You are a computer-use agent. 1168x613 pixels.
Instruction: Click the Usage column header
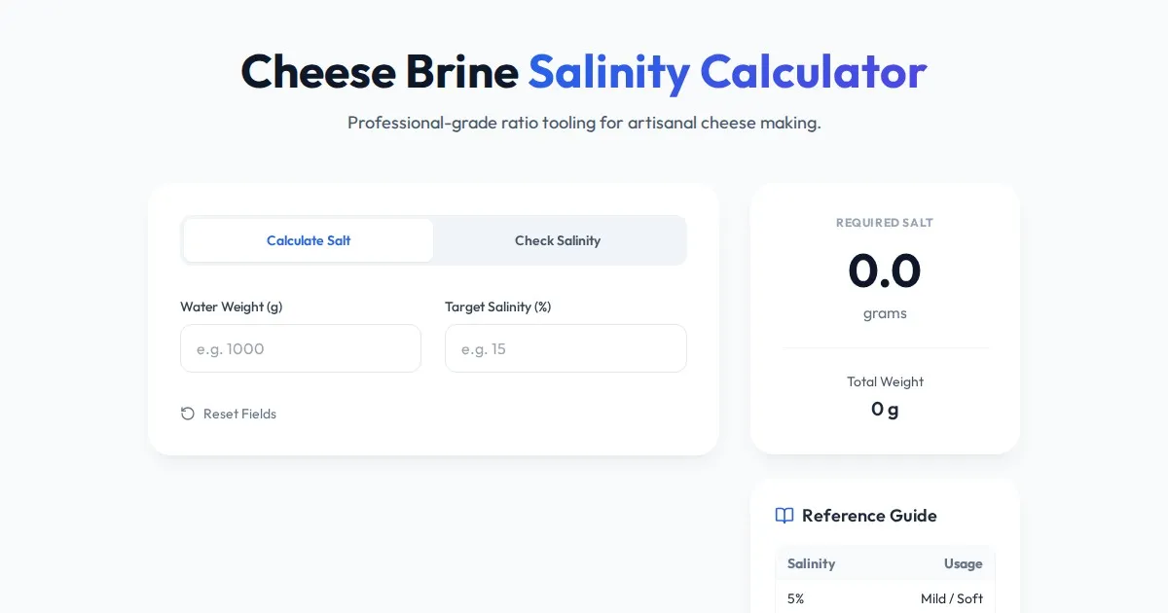(x=963, y=563)
